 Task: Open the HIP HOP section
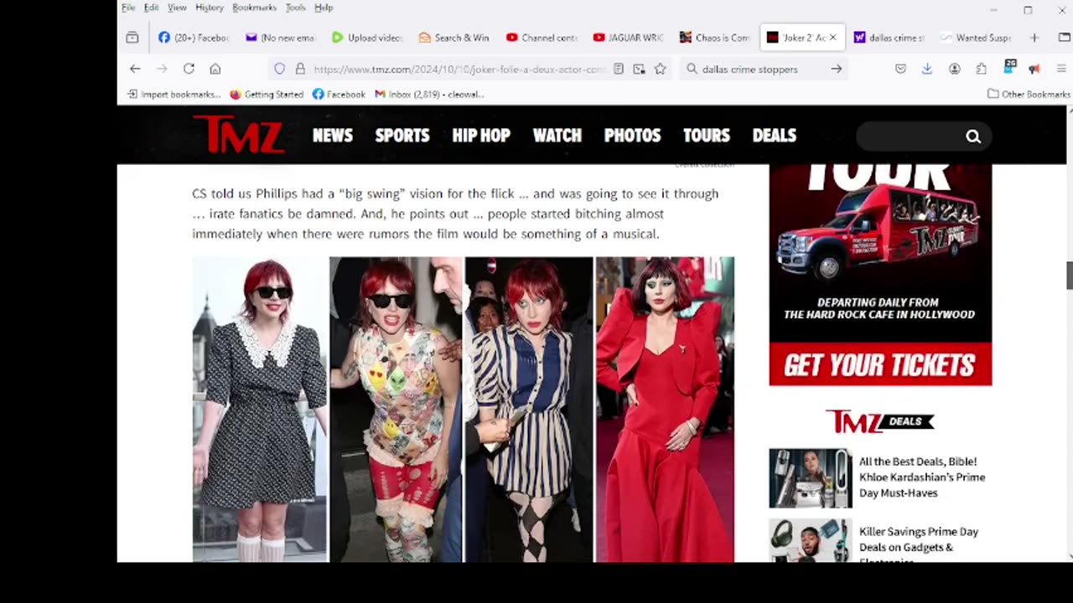pos(481,135)
